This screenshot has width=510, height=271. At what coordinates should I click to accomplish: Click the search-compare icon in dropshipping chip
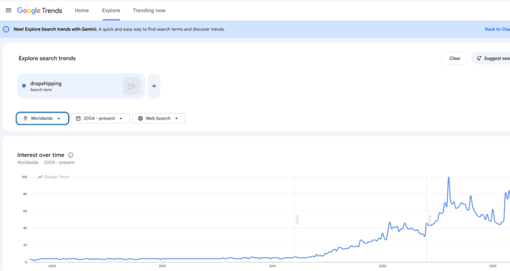point(131,86)
